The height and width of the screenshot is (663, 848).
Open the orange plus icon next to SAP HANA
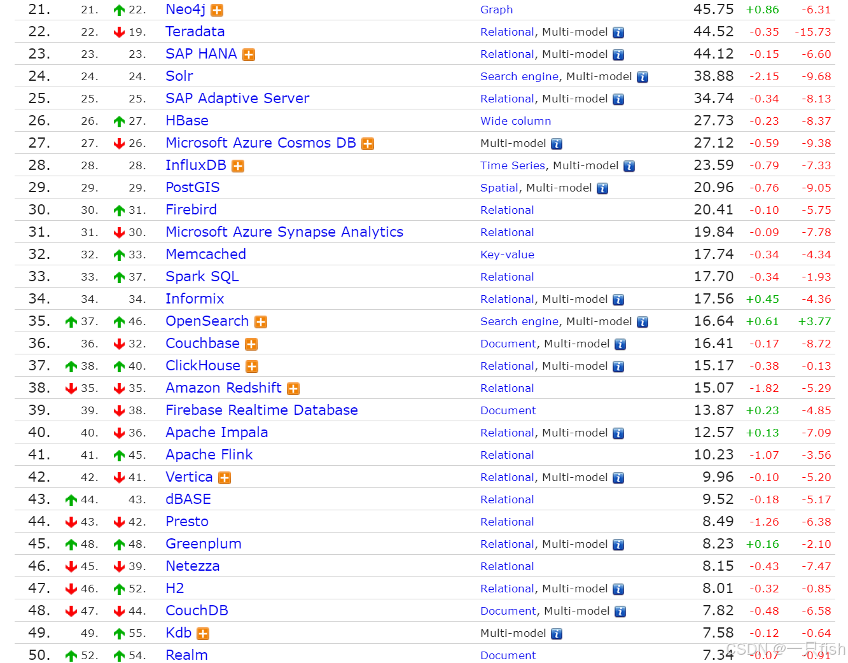pos(249,55)
